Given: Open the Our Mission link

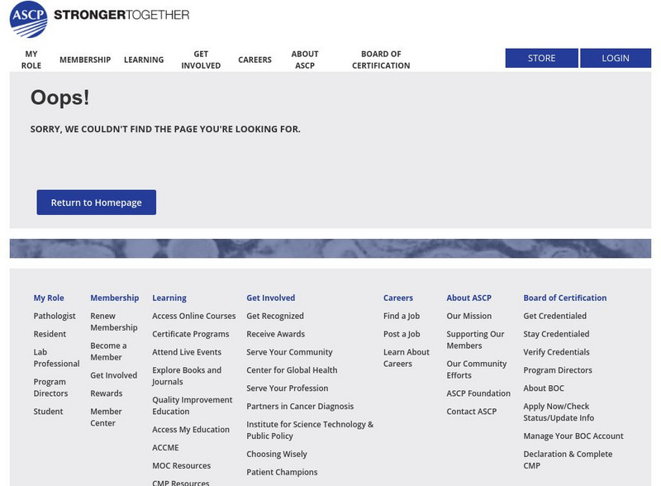Looking at the screenshot, I should tap(468, 316).
